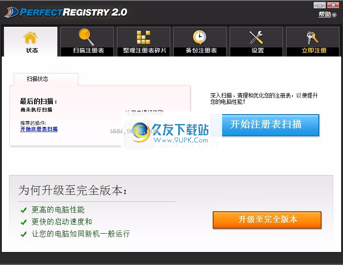Open the 状态 tab label
This screenshot has width=343, height=265.
click(x=32, y=51)
